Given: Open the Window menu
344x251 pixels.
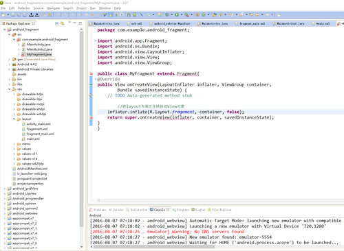Looking at the screenshot, I should (105, 8).
